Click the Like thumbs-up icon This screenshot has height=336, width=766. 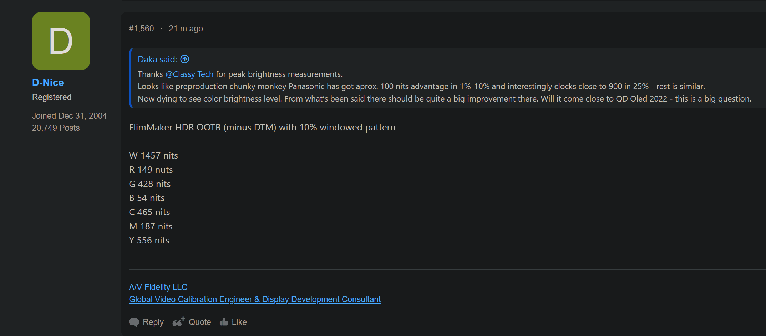224,322
